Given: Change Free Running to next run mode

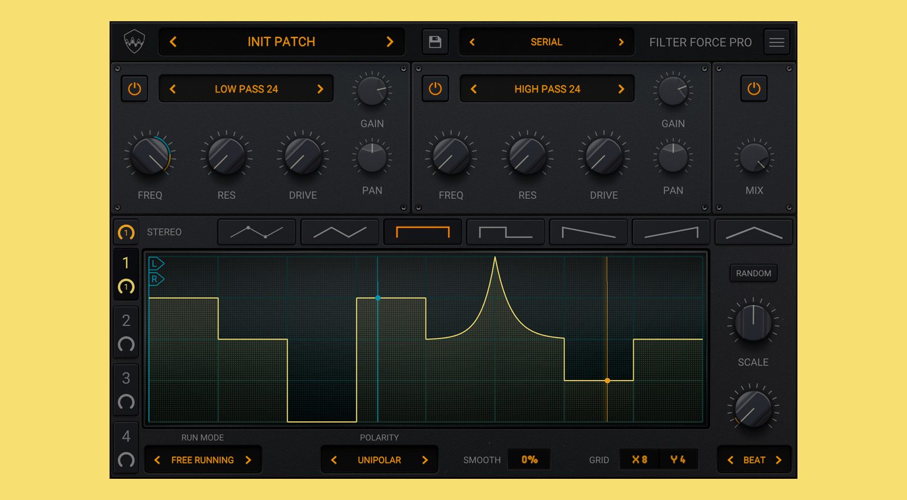Looking at the screenshot, I should (x=249, y=460).
